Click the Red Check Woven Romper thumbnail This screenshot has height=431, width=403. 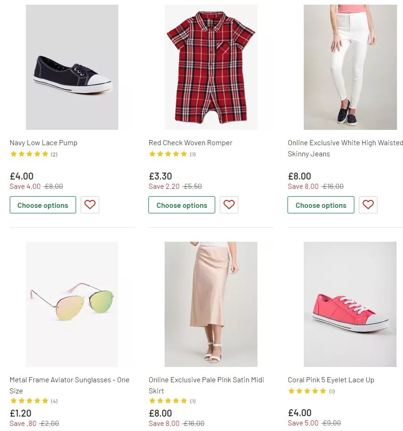pyautogui.click(x=211, y=67)
